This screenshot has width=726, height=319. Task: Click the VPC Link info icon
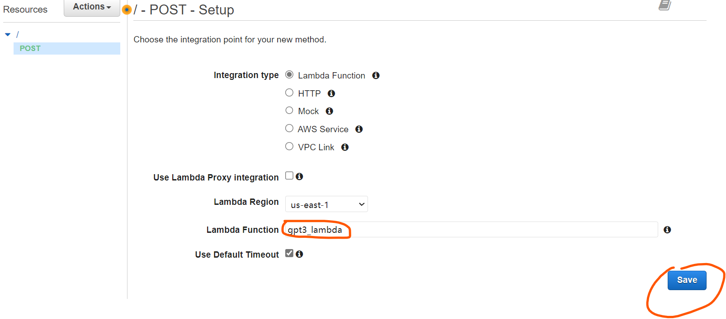(344, 147)
